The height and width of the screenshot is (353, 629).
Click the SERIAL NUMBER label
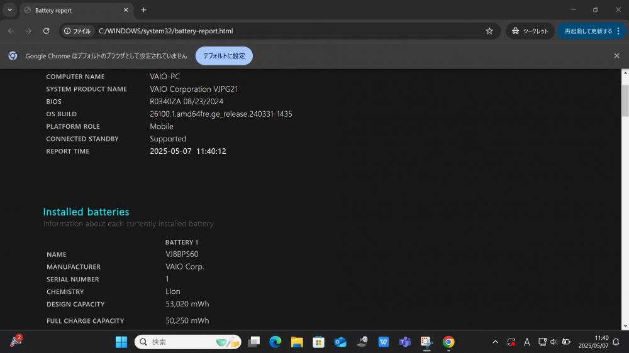(x=72, y=280)
